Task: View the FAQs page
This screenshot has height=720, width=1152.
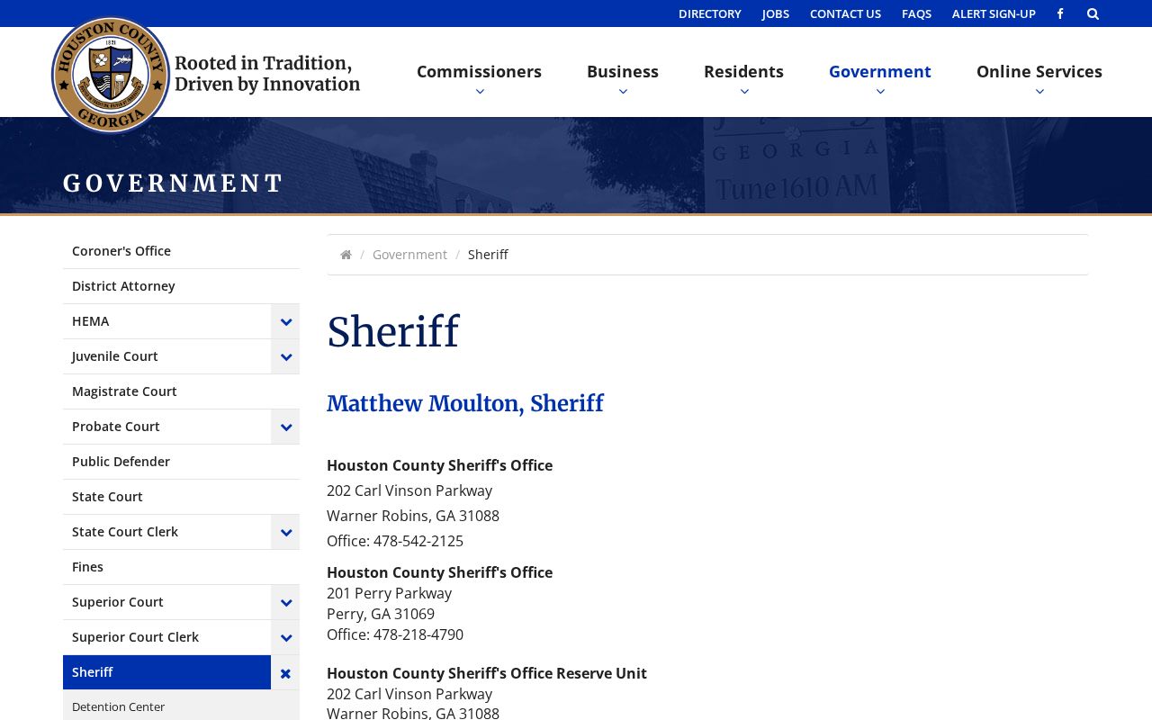Action: 916,13
